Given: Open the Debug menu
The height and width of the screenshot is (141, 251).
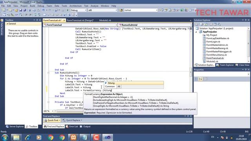Looking at the screenshot, I should click(x=41, y=6).
